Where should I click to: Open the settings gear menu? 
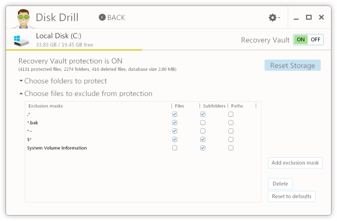pyautogui.click(x=272, y=17)
